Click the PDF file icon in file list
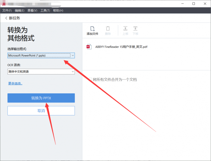The image size is (211, 161). 89,47
